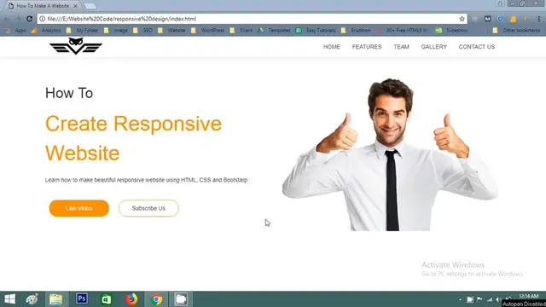The width and height of the screenshot is (546, 307).
Task: Click the Subscribe Us button
Action: [148, 208]
